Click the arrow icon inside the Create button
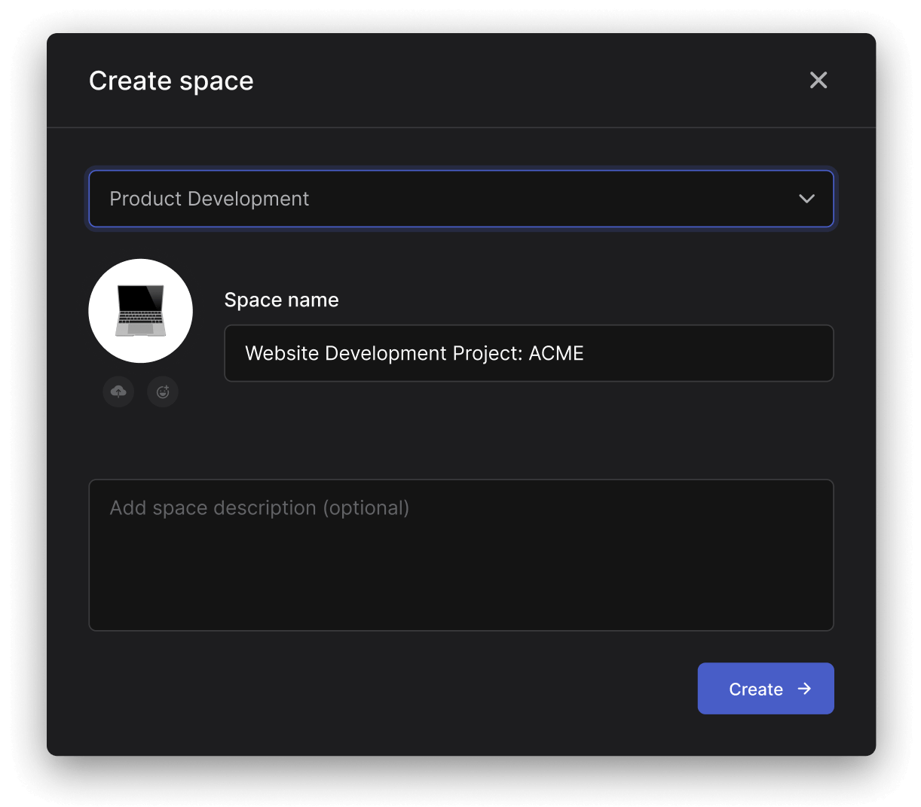921x807 pixels. (805, 688)
